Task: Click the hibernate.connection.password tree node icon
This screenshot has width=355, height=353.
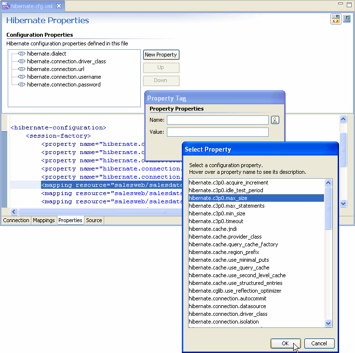Action: 22,85
